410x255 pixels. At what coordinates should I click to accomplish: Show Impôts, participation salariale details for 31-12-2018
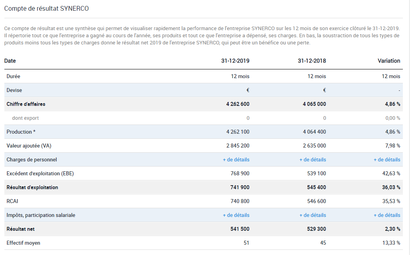point(313,215)
